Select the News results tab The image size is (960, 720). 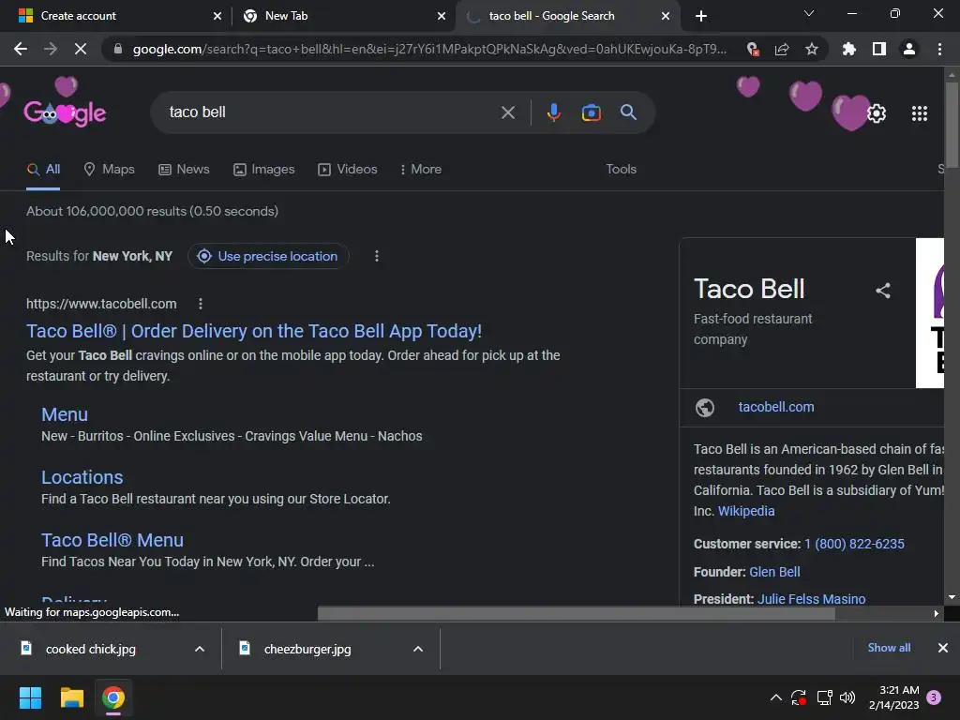184,170
